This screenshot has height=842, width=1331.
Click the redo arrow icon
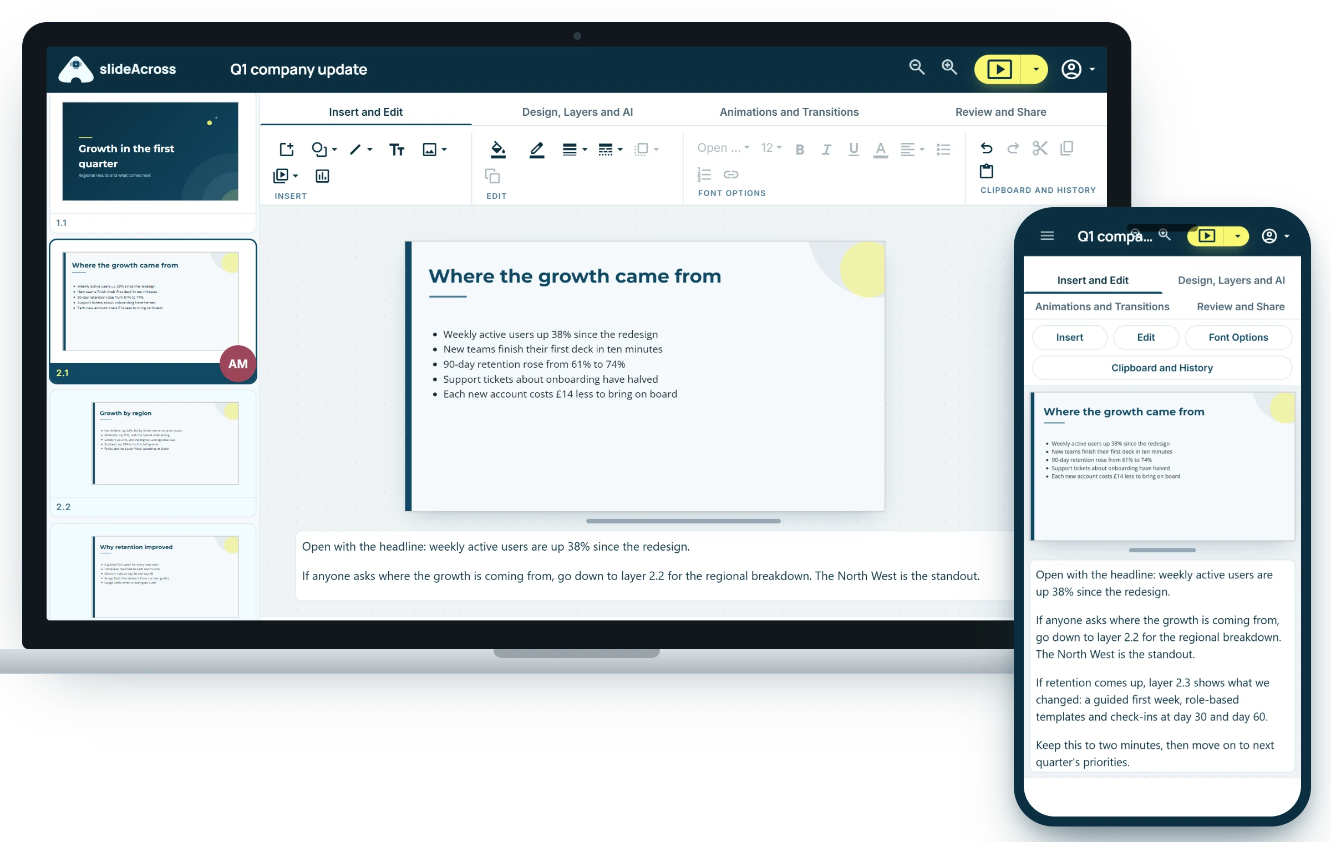point(1013,148)
